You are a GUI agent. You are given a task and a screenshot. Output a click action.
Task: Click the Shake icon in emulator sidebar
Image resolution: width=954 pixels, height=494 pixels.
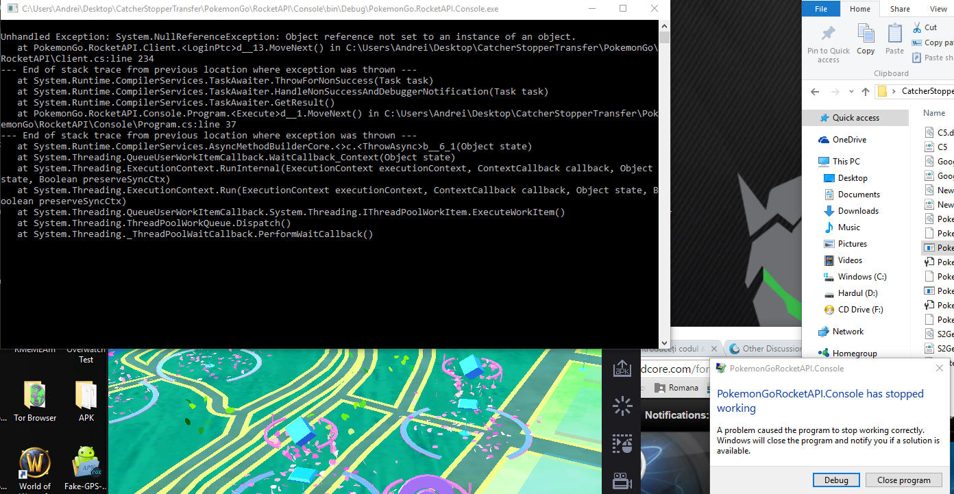622,406
